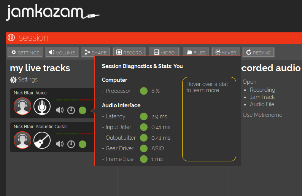Click the microphone icon on Voice track

42,107
